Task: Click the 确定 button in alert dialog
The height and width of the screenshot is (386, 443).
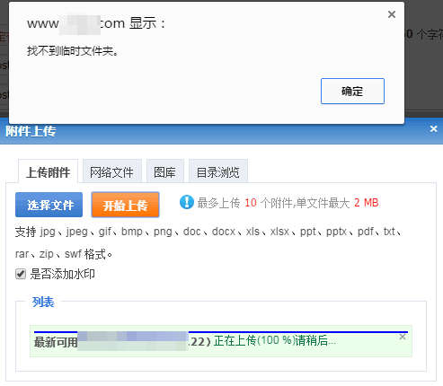Action: coord(352,92)
